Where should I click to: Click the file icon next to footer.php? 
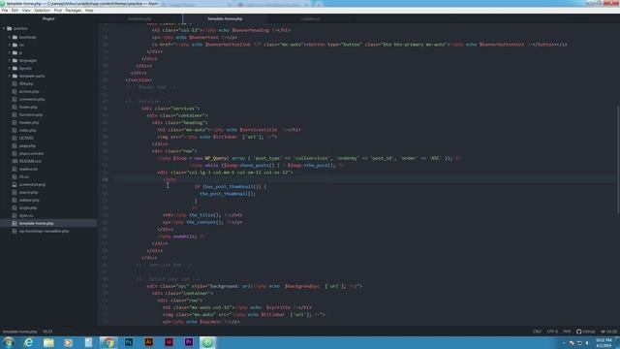pos(15,107)
